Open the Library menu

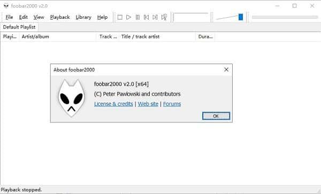pyautogui.click(x=83, y=17)
